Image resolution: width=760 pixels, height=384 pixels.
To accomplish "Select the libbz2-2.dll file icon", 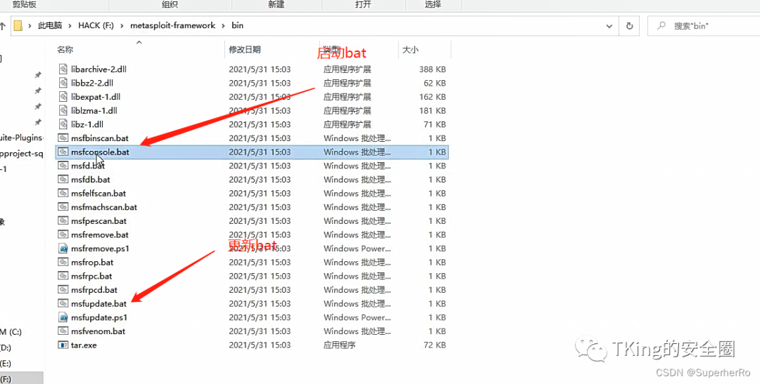I will pyautogui.click(x=63, y=83).
